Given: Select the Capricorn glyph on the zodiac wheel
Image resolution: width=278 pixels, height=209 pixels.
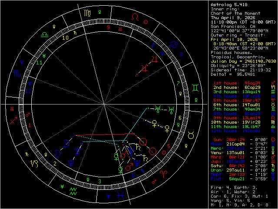Looking at the screenshot, I should click(x=33, y=163).
